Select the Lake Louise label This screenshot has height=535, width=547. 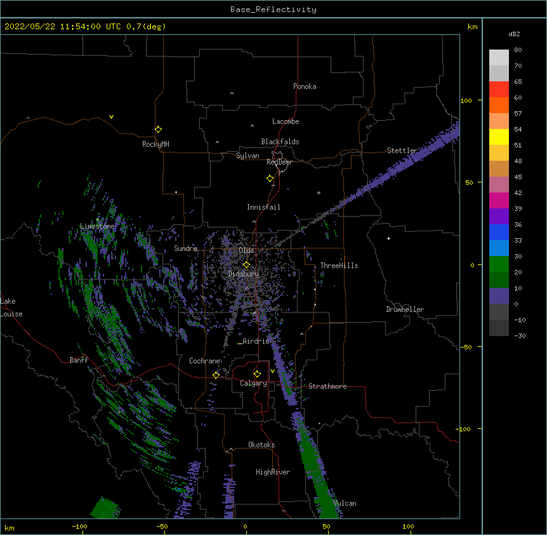pos(11,308)
